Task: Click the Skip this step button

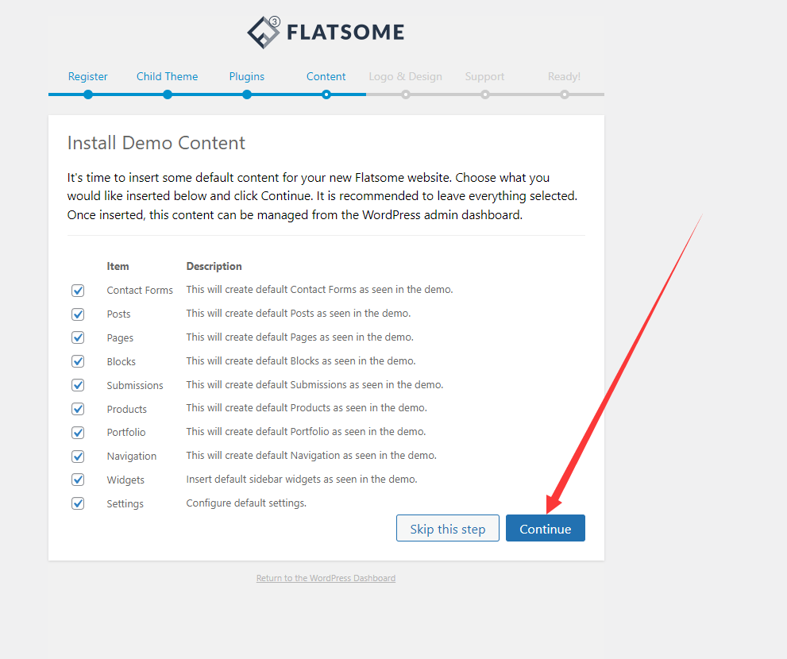Action: 448,528
